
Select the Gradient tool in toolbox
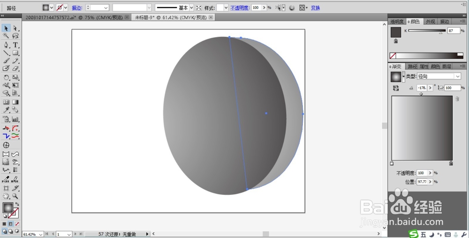(x=15, y=102)
